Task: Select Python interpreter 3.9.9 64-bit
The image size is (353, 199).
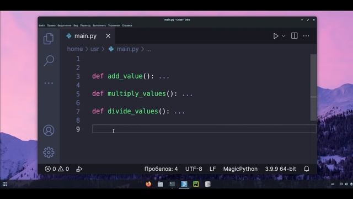Action: pos(280,169)
